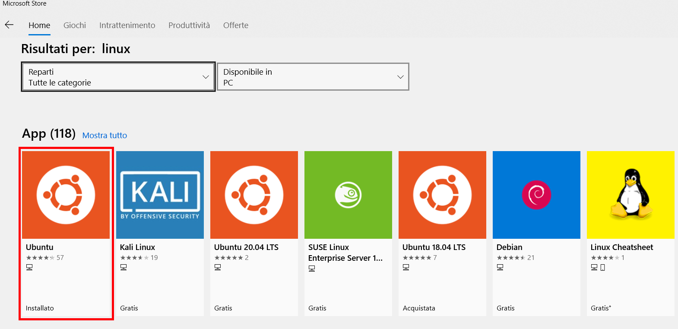Click PC device icon under Ubuntu
The image size is (678, 329).
pos(29,267)
